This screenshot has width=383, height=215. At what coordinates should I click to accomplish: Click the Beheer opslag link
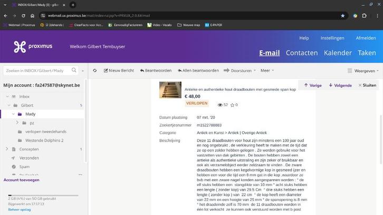(19, 209)
